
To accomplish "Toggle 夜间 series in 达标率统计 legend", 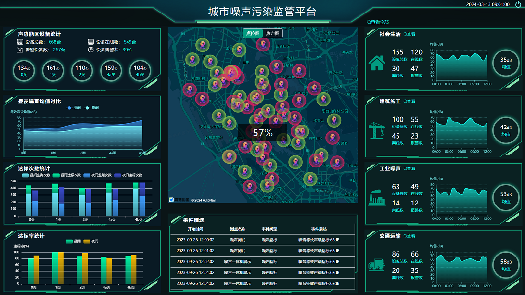I will tap(91, 241).
